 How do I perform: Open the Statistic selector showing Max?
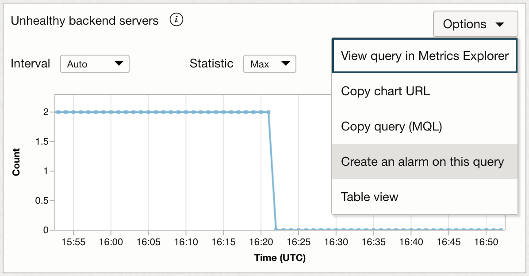269,63
